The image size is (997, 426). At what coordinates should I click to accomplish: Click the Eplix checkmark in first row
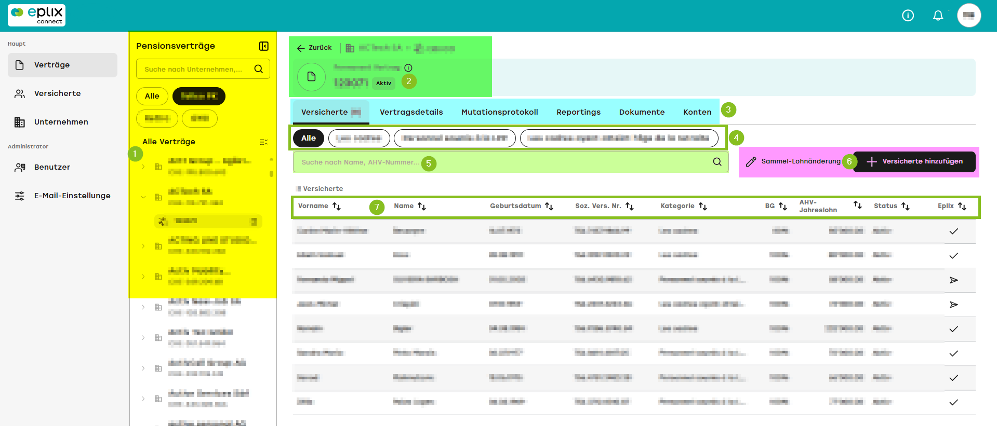click(x=953, y=231)
